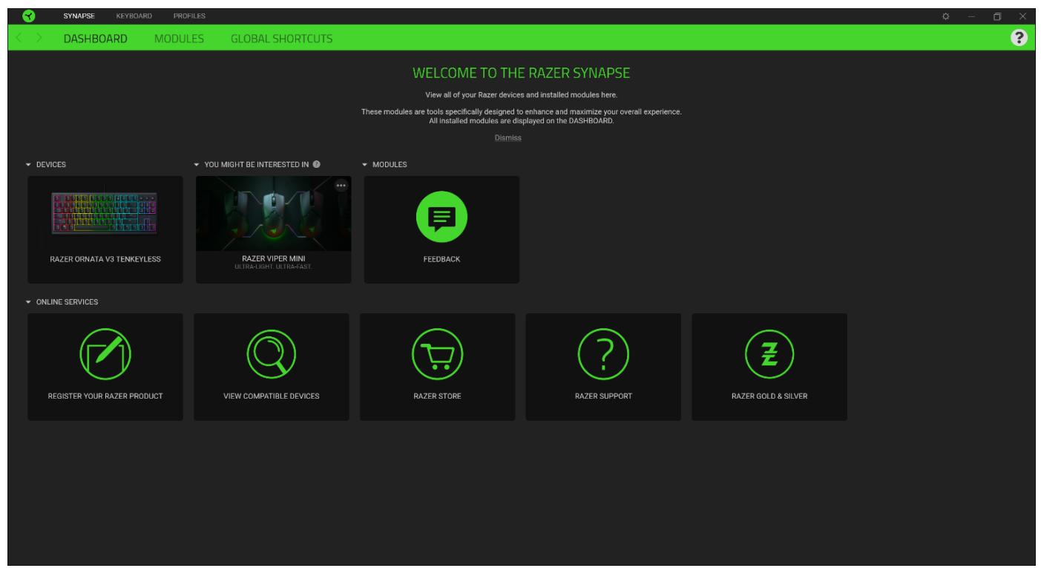This screenshot has height=568, width=1041.
Task: Click the Register Your Razer Product label
Action: pyautogui.click(x=105, y=396)
